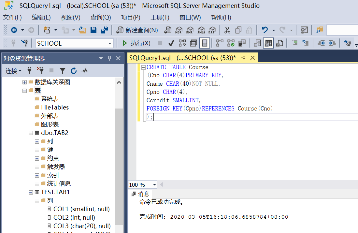This screenshot has width=358, height=233.
Task: Click the find in files icon
Action: [320, 30]
